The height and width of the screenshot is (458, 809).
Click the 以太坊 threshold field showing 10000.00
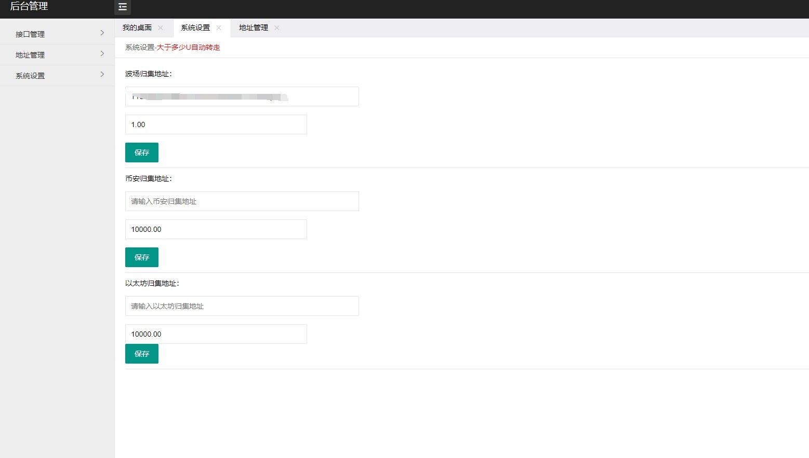(216, 334)
